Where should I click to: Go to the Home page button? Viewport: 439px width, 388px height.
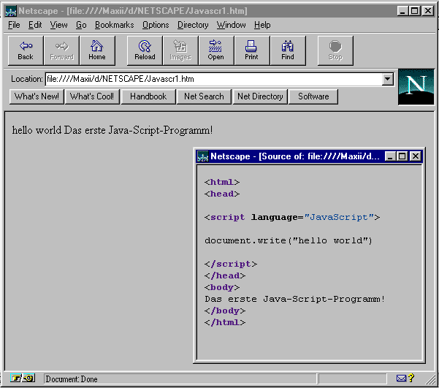click(97, 50)
